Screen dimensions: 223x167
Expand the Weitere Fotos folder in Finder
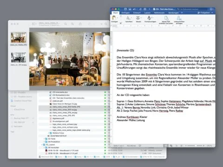pos(49,133)
